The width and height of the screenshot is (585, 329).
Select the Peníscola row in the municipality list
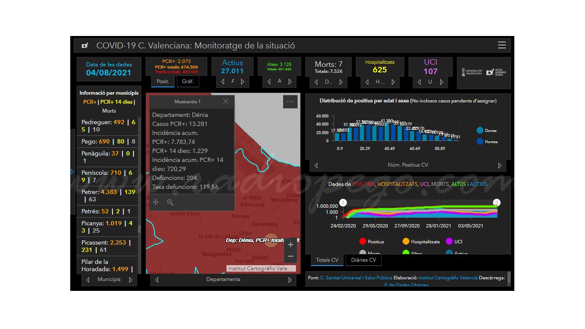point(107,176)
